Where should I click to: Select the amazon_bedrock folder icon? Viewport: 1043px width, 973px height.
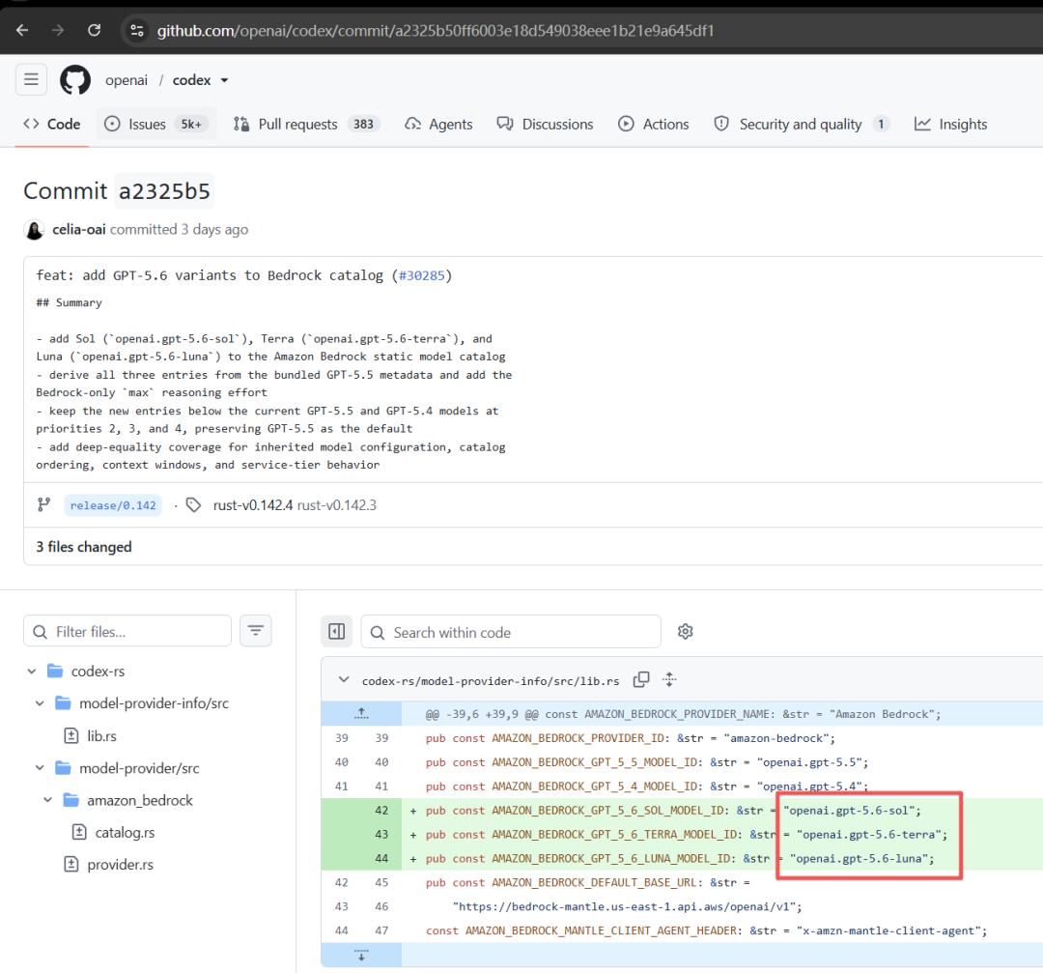tap(71, 800)
